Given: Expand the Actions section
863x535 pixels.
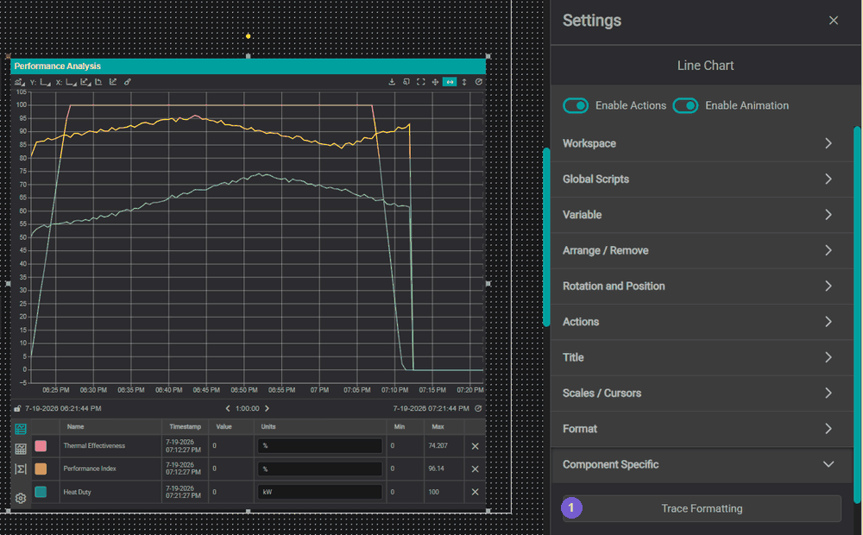Looking at the screenshot, I should point(702,322).
